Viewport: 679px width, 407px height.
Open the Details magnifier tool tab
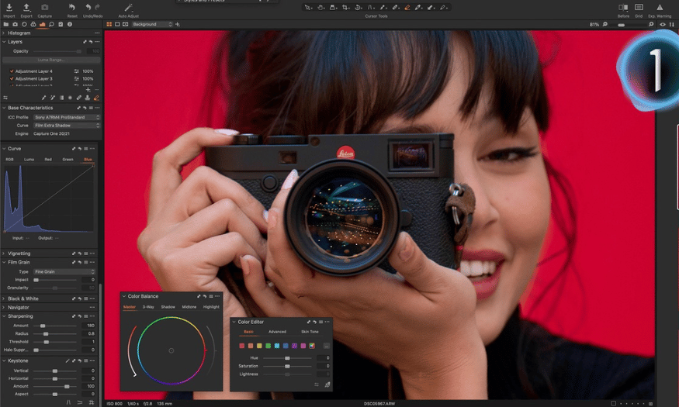pos(51,24)
